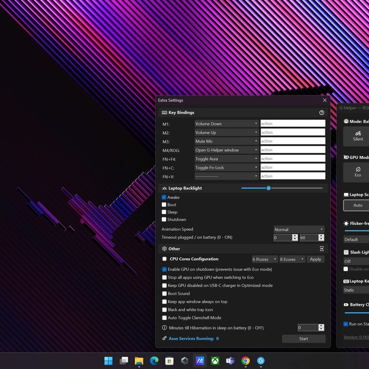Open Windows Start menu
This screenshot has height=369, width=369.
point(109,360)
